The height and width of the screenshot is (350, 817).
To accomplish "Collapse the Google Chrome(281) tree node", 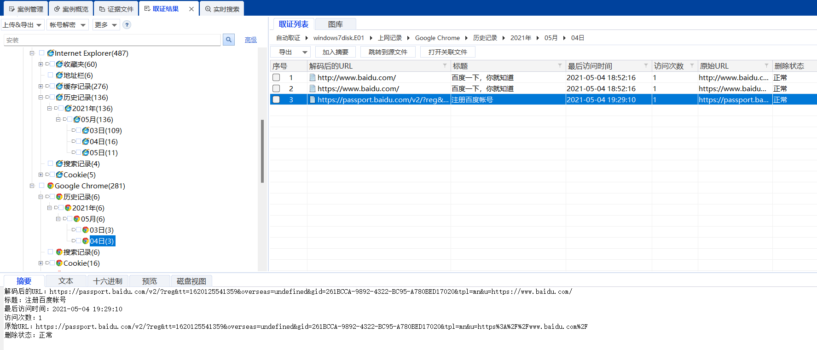I will [x=32, y=186].
